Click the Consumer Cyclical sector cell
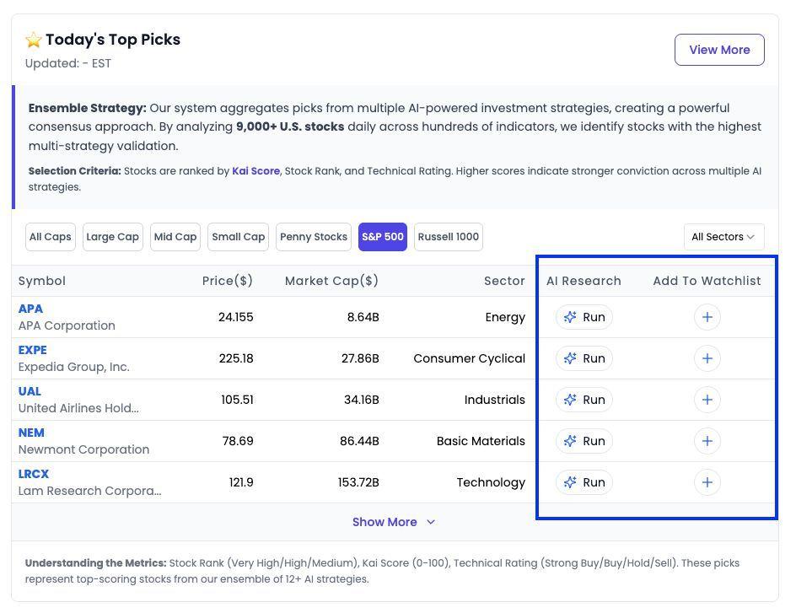 click(469, 358)
